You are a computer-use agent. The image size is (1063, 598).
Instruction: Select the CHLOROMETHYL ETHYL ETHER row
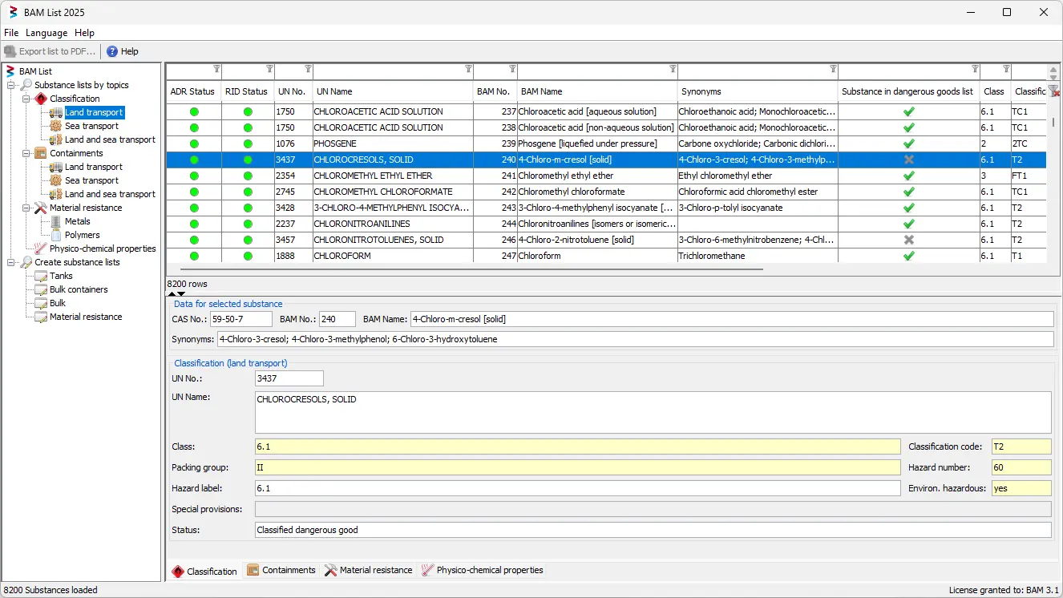point(606,176)
